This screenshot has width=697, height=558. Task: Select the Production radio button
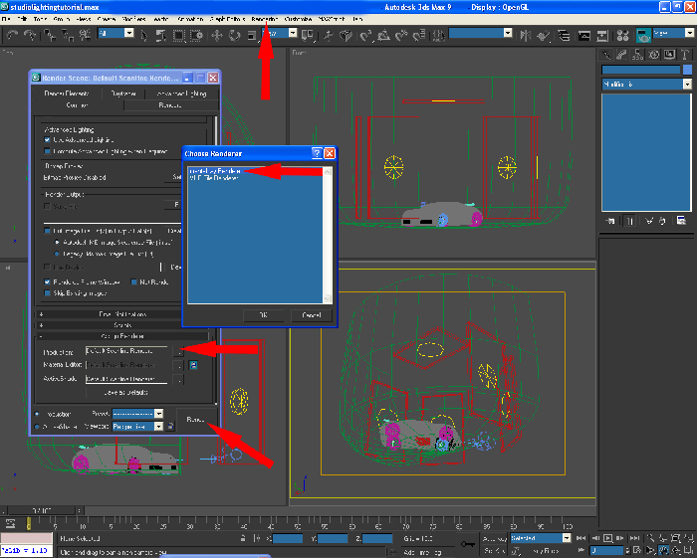[x=38, y=413]
